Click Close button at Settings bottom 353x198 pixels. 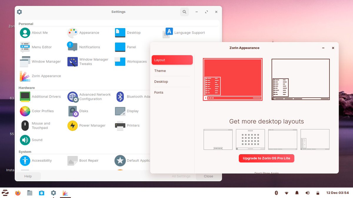pos(209,176)
